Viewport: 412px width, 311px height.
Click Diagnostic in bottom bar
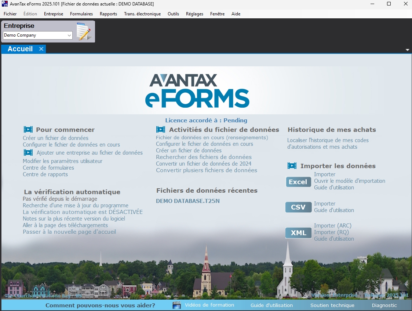pyautogui.click(x=384, y=305)
